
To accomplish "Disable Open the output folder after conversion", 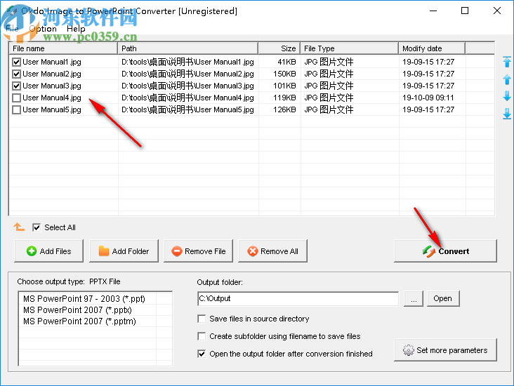I will point(202,354).
